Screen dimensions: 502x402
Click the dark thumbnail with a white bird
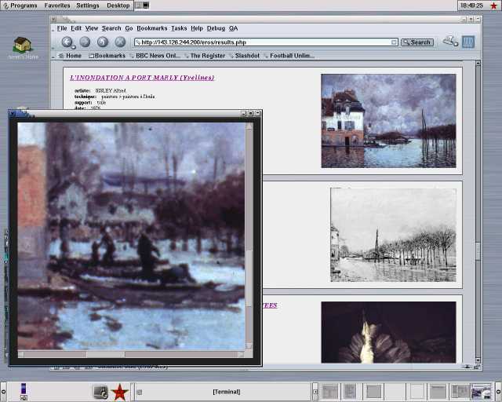click(388, 332)
